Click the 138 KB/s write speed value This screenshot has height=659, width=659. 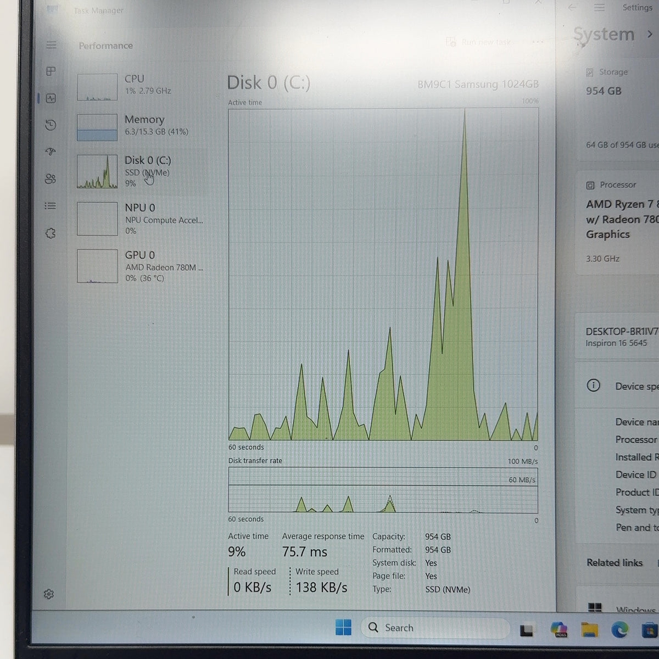click(x=322, y=588)
